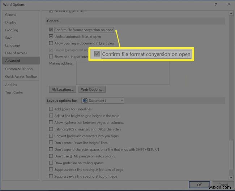Check Don't expand character spaces SHIFT+RETURN option
The image size is (235, 191).
[x=51, y=149]
